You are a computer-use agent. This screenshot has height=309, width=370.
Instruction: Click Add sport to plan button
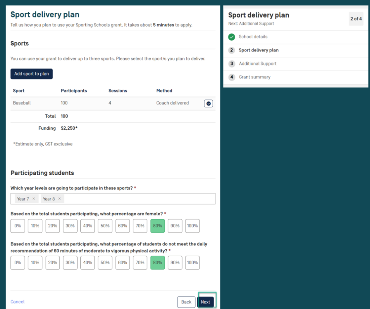tap(32, 74)
